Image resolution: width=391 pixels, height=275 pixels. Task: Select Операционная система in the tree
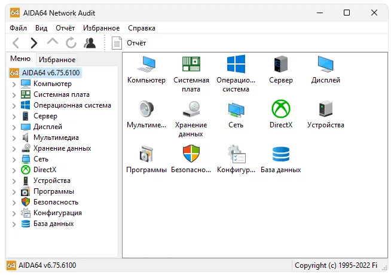[x=72, y=105]
